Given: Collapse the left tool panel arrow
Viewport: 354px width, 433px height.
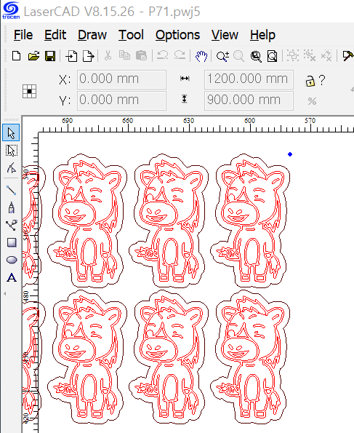Looking at the screenshot, I should tap(4, 293).
